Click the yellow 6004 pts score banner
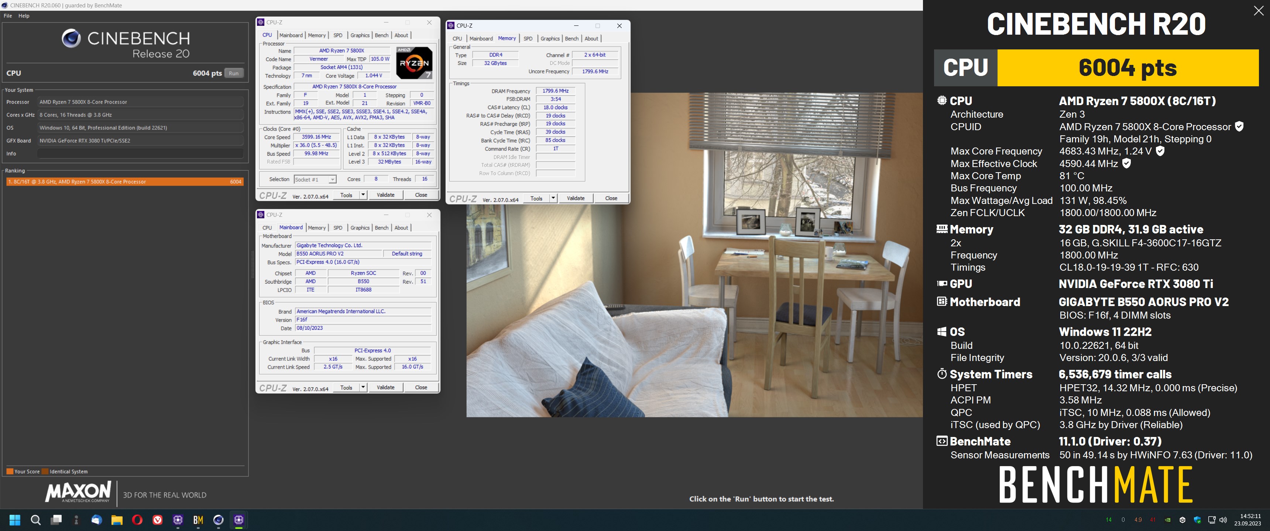 [x=1127, y=67]
